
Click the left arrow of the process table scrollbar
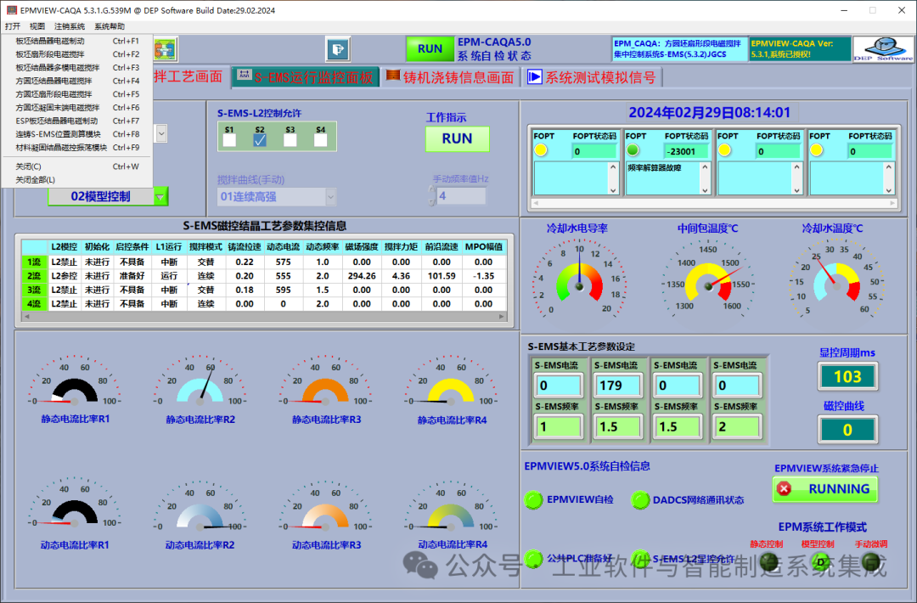click(x=26, y=317)
